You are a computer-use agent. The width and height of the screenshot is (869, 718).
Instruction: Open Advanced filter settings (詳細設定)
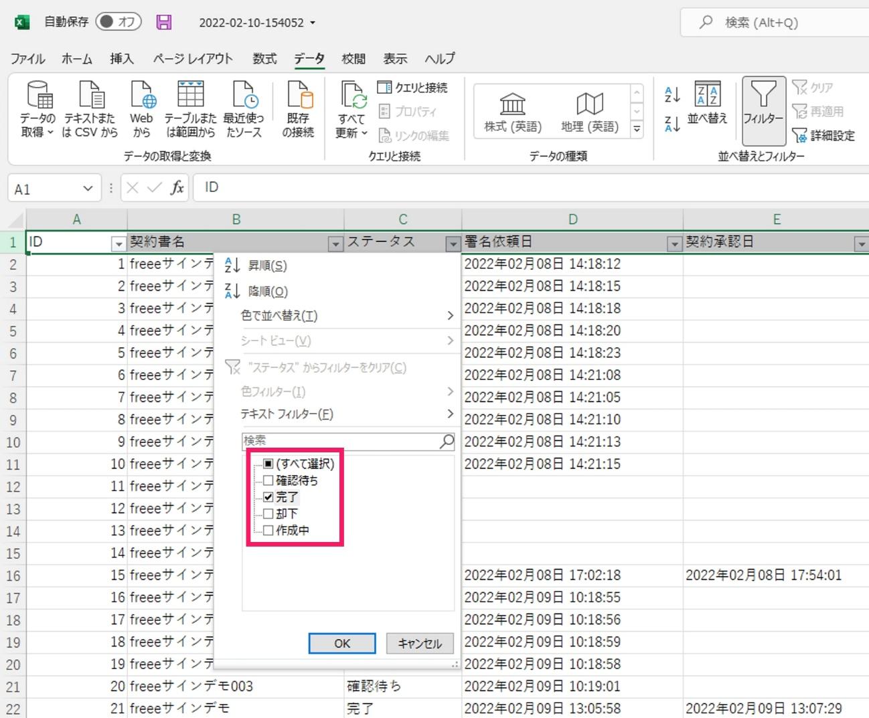[x=823, y=136]
